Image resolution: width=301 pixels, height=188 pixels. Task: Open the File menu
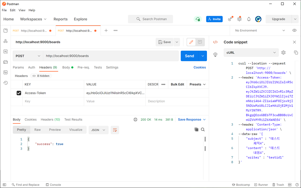click(x=4, y=10)
